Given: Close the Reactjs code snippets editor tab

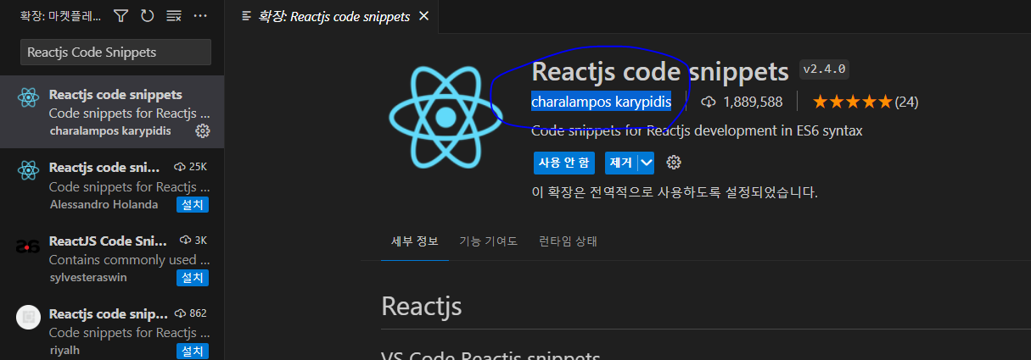Looking at the screenshot, I should point(423,16).
